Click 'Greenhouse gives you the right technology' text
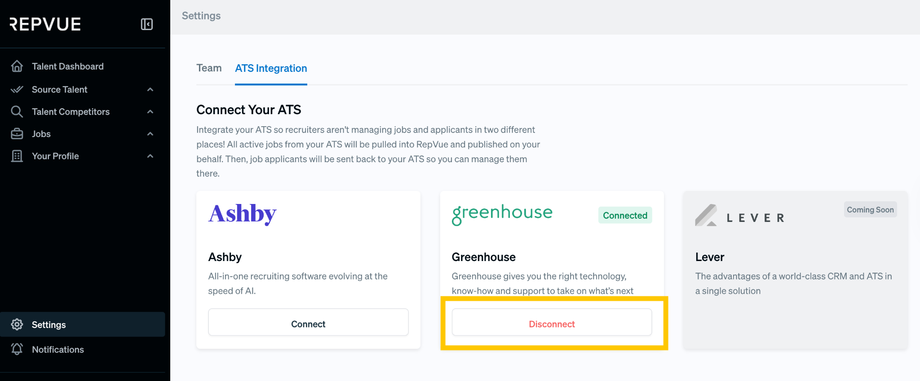Viewport: 920px width, 381px height. click(542, 283)
